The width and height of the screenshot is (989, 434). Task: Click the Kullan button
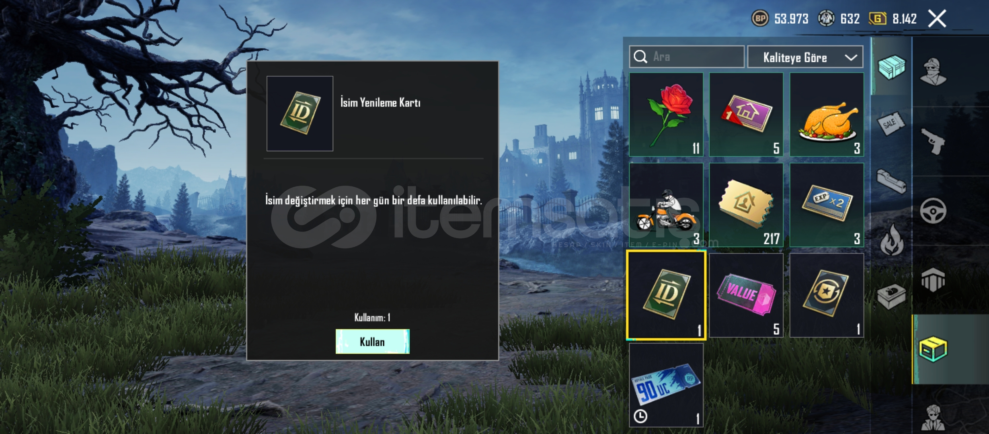coord(372,342)
